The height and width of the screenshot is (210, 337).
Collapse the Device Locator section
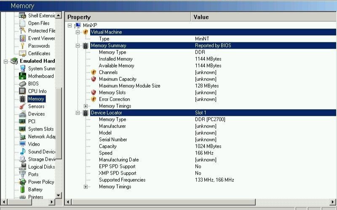coord(78,113)
